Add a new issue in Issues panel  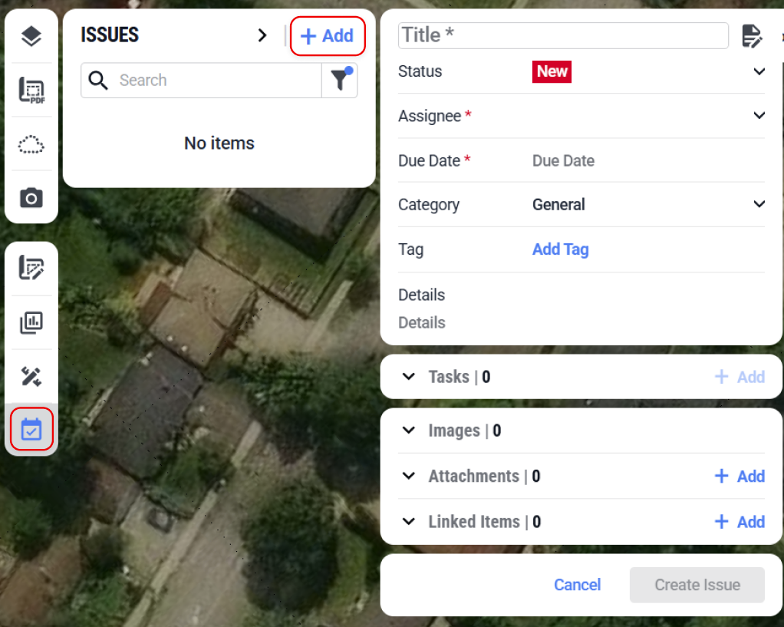[328, 36]
